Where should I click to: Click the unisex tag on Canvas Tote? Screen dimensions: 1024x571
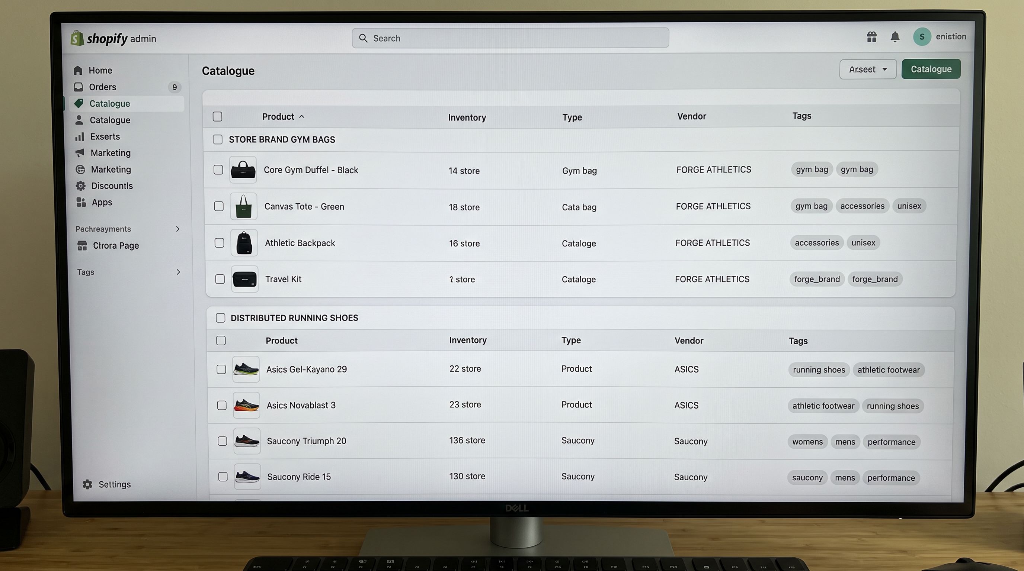(909, 206)
